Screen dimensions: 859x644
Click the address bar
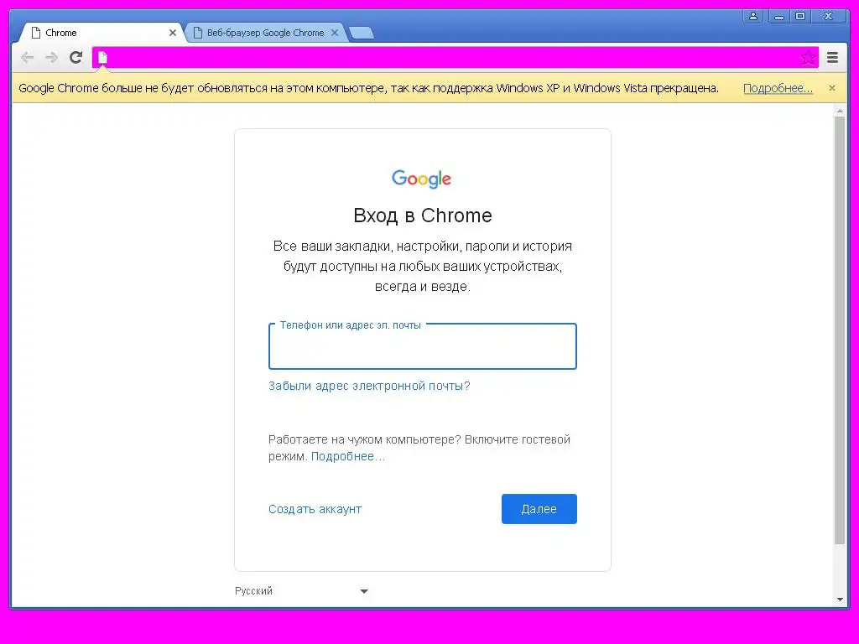pyautogui.click(x=454, y=58)
